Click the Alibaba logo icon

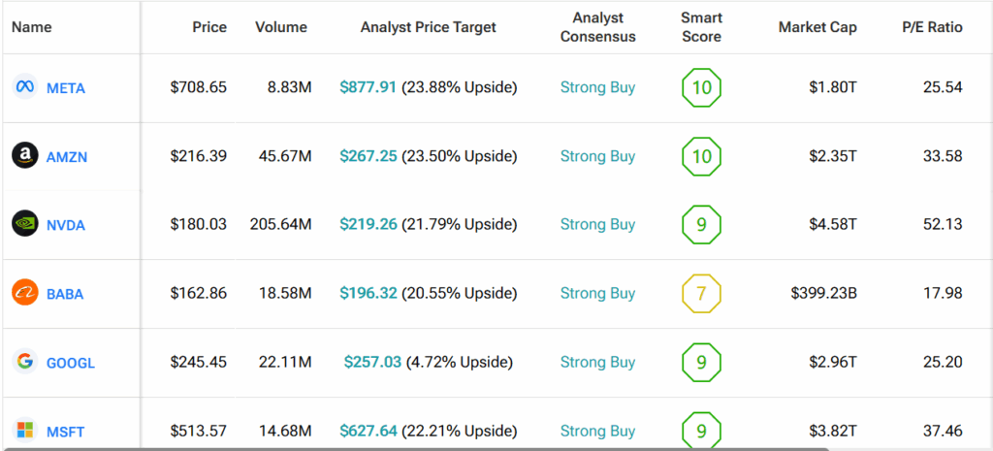(25, 293)
